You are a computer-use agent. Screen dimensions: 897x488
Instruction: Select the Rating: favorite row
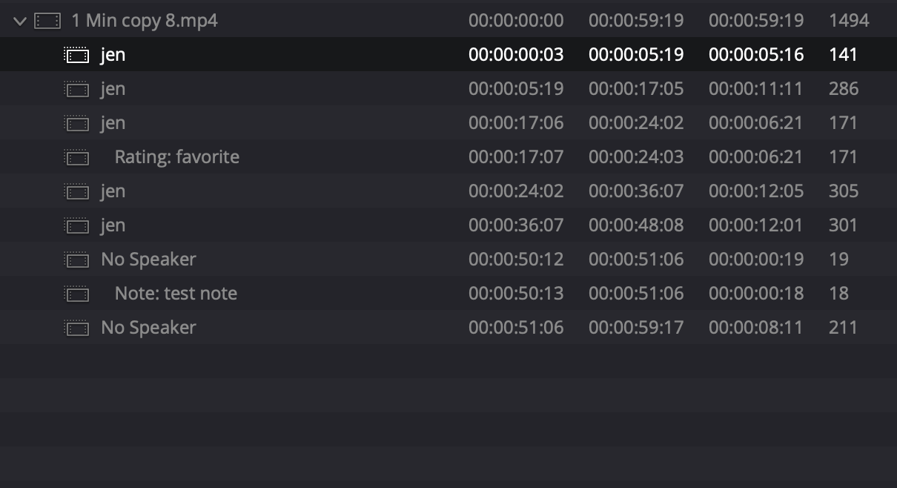176,157
